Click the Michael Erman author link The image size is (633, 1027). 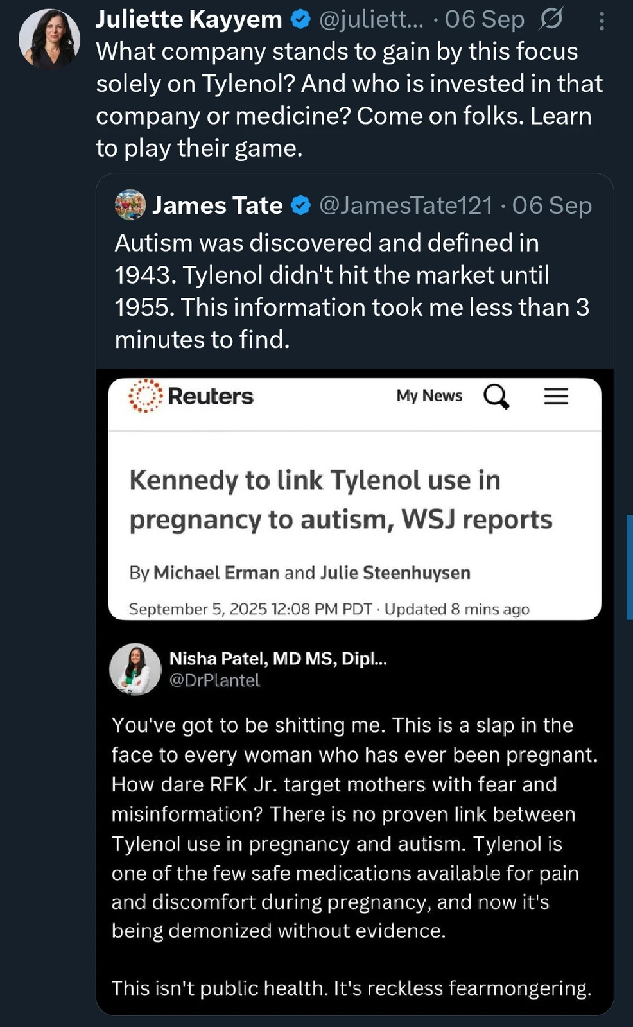click(x=216, y=573)
